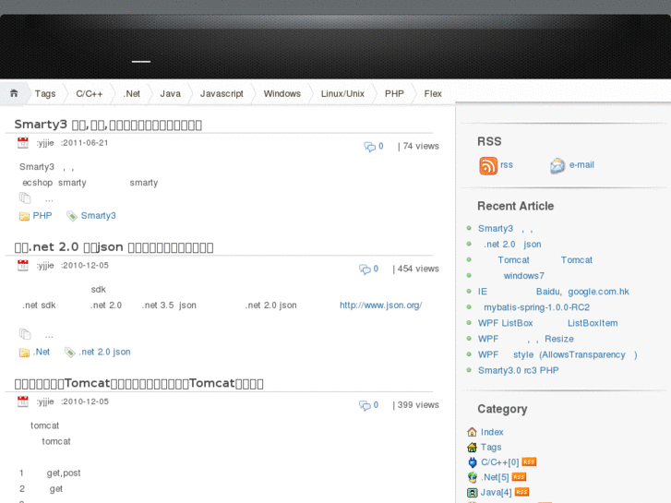This screenshot has width=671, height=503.
Task: Click comment bubble icon beside 74 views
Action: point(369,147)
